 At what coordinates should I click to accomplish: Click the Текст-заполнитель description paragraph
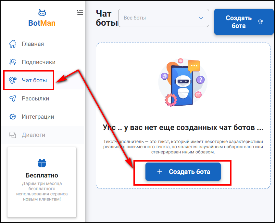pyautogui.click(x=183, y=147)
